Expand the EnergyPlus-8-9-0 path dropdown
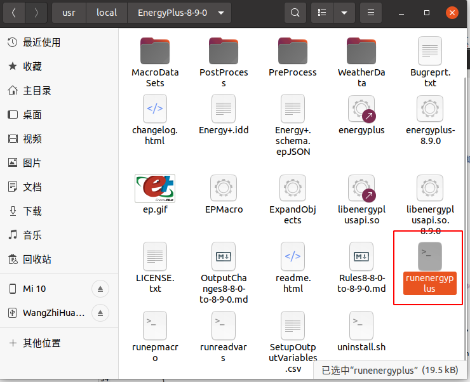Screen dimensions: 470x382 pyautogui.click(x=221, y=13)
